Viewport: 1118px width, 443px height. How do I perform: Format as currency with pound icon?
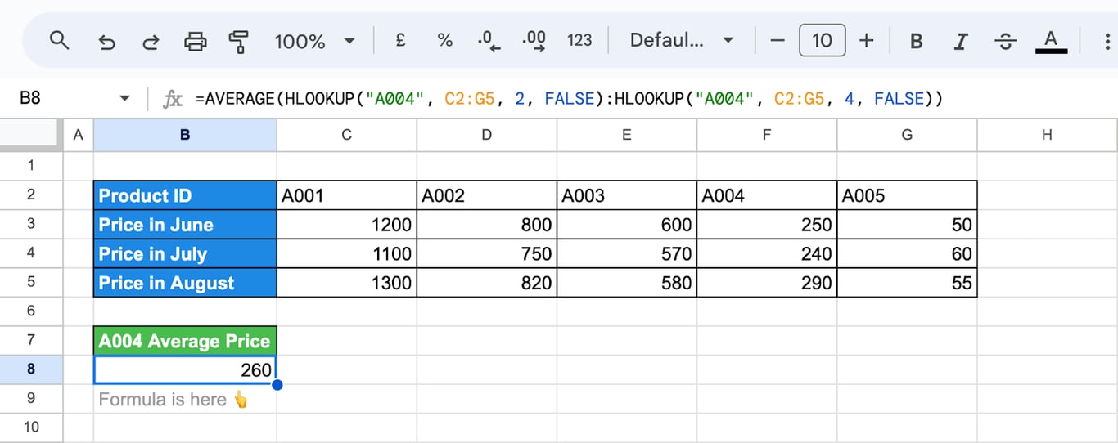(x=400, y=40)
